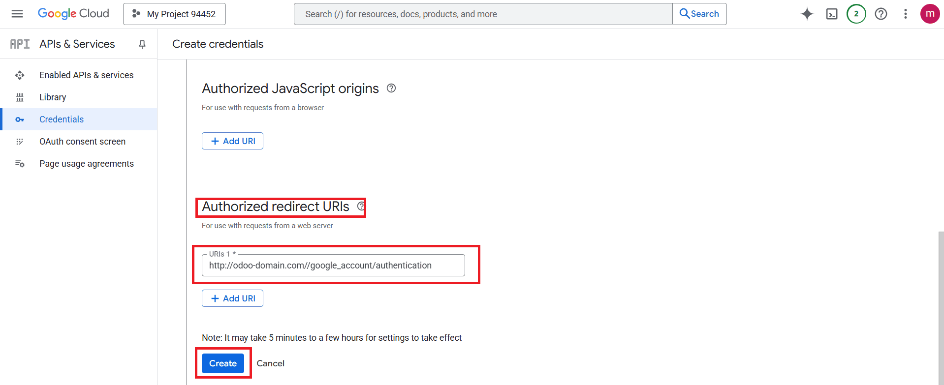Open the three-dot settings menu

tap(905, 14)
